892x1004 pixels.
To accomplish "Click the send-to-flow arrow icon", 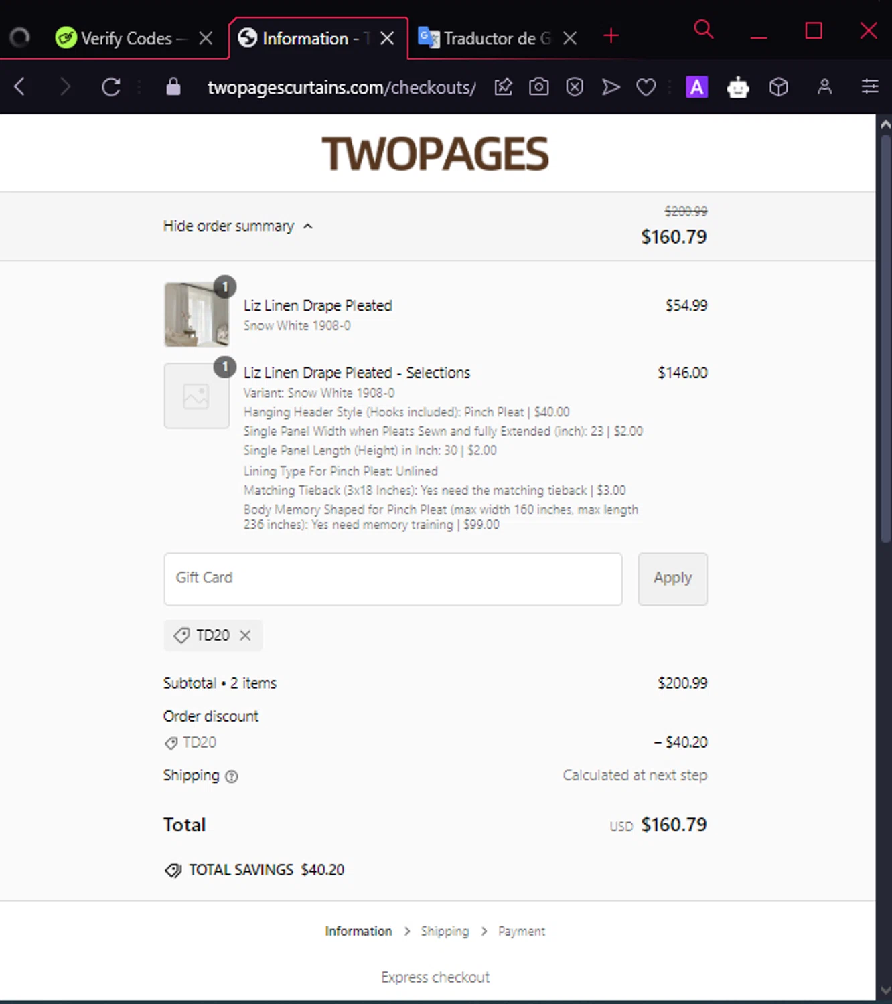I will [x=610, y=87].
